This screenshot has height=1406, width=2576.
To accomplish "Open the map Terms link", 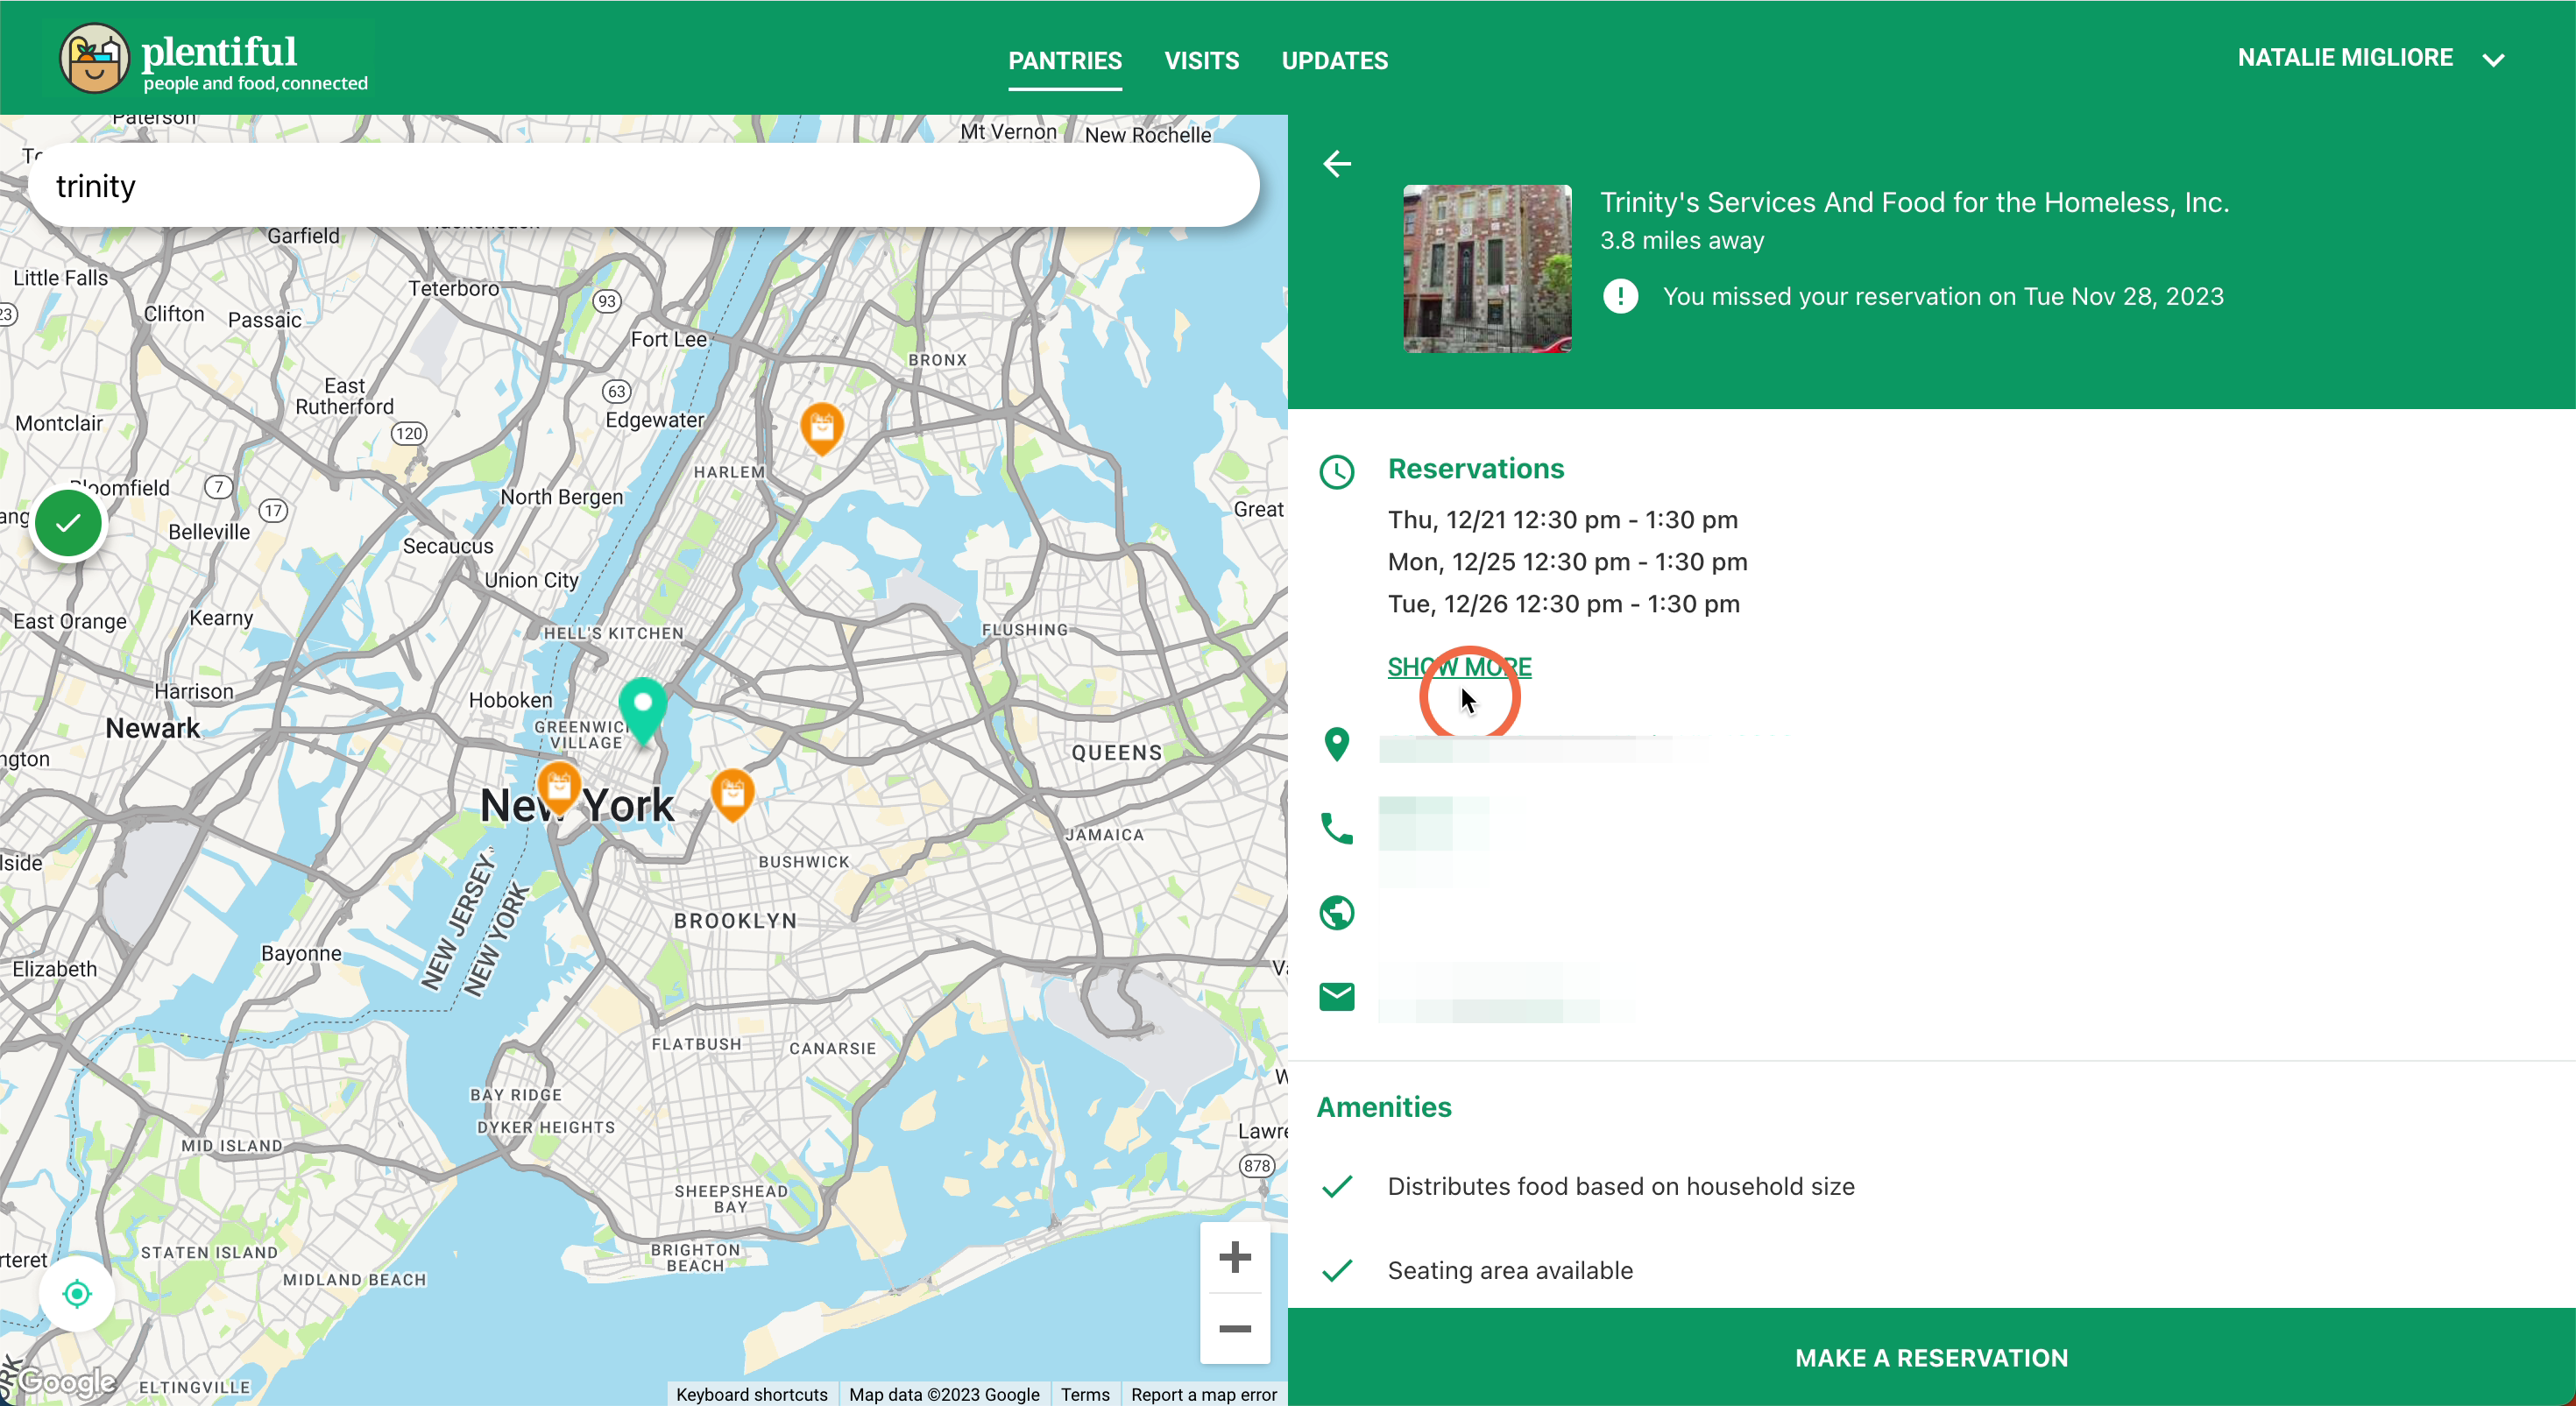I will click(x=1085, y=1394).
